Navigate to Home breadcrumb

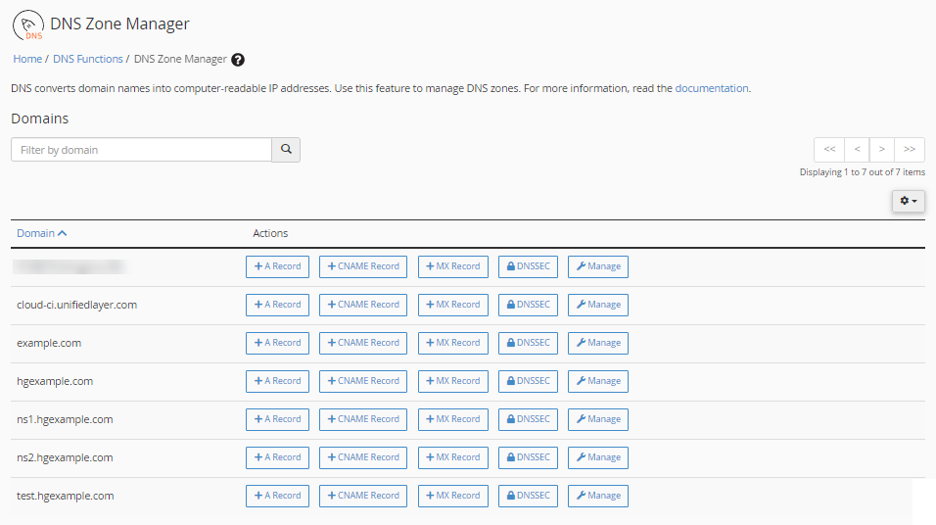[x=27, y=60]
